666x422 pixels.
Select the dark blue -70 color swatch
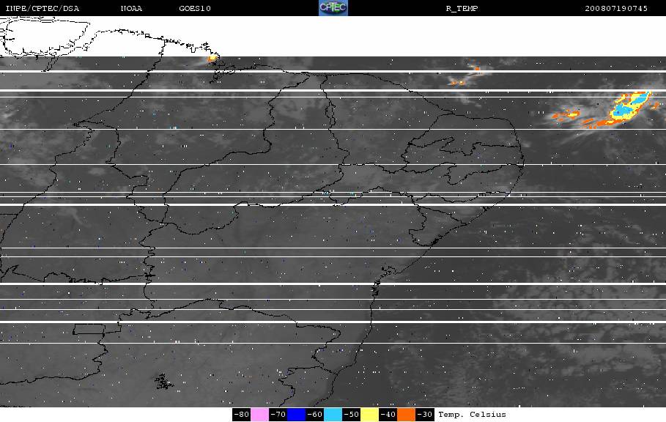coord(297,415)
